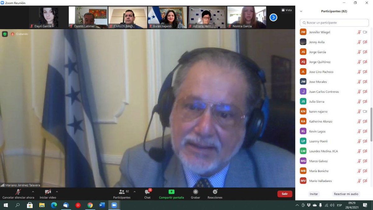Open the Vista layout menu
The width and height of the screenshot is (373, 210).
287,10
